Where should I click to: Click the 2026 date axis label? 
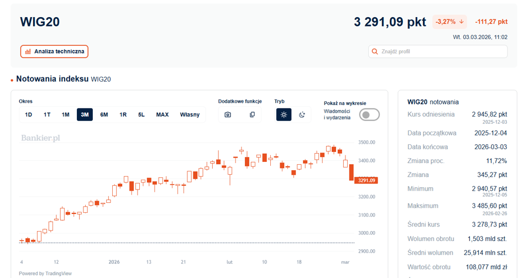coord(114,262)
